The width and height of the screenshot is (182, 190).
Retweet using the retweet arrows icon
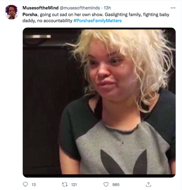65,185
